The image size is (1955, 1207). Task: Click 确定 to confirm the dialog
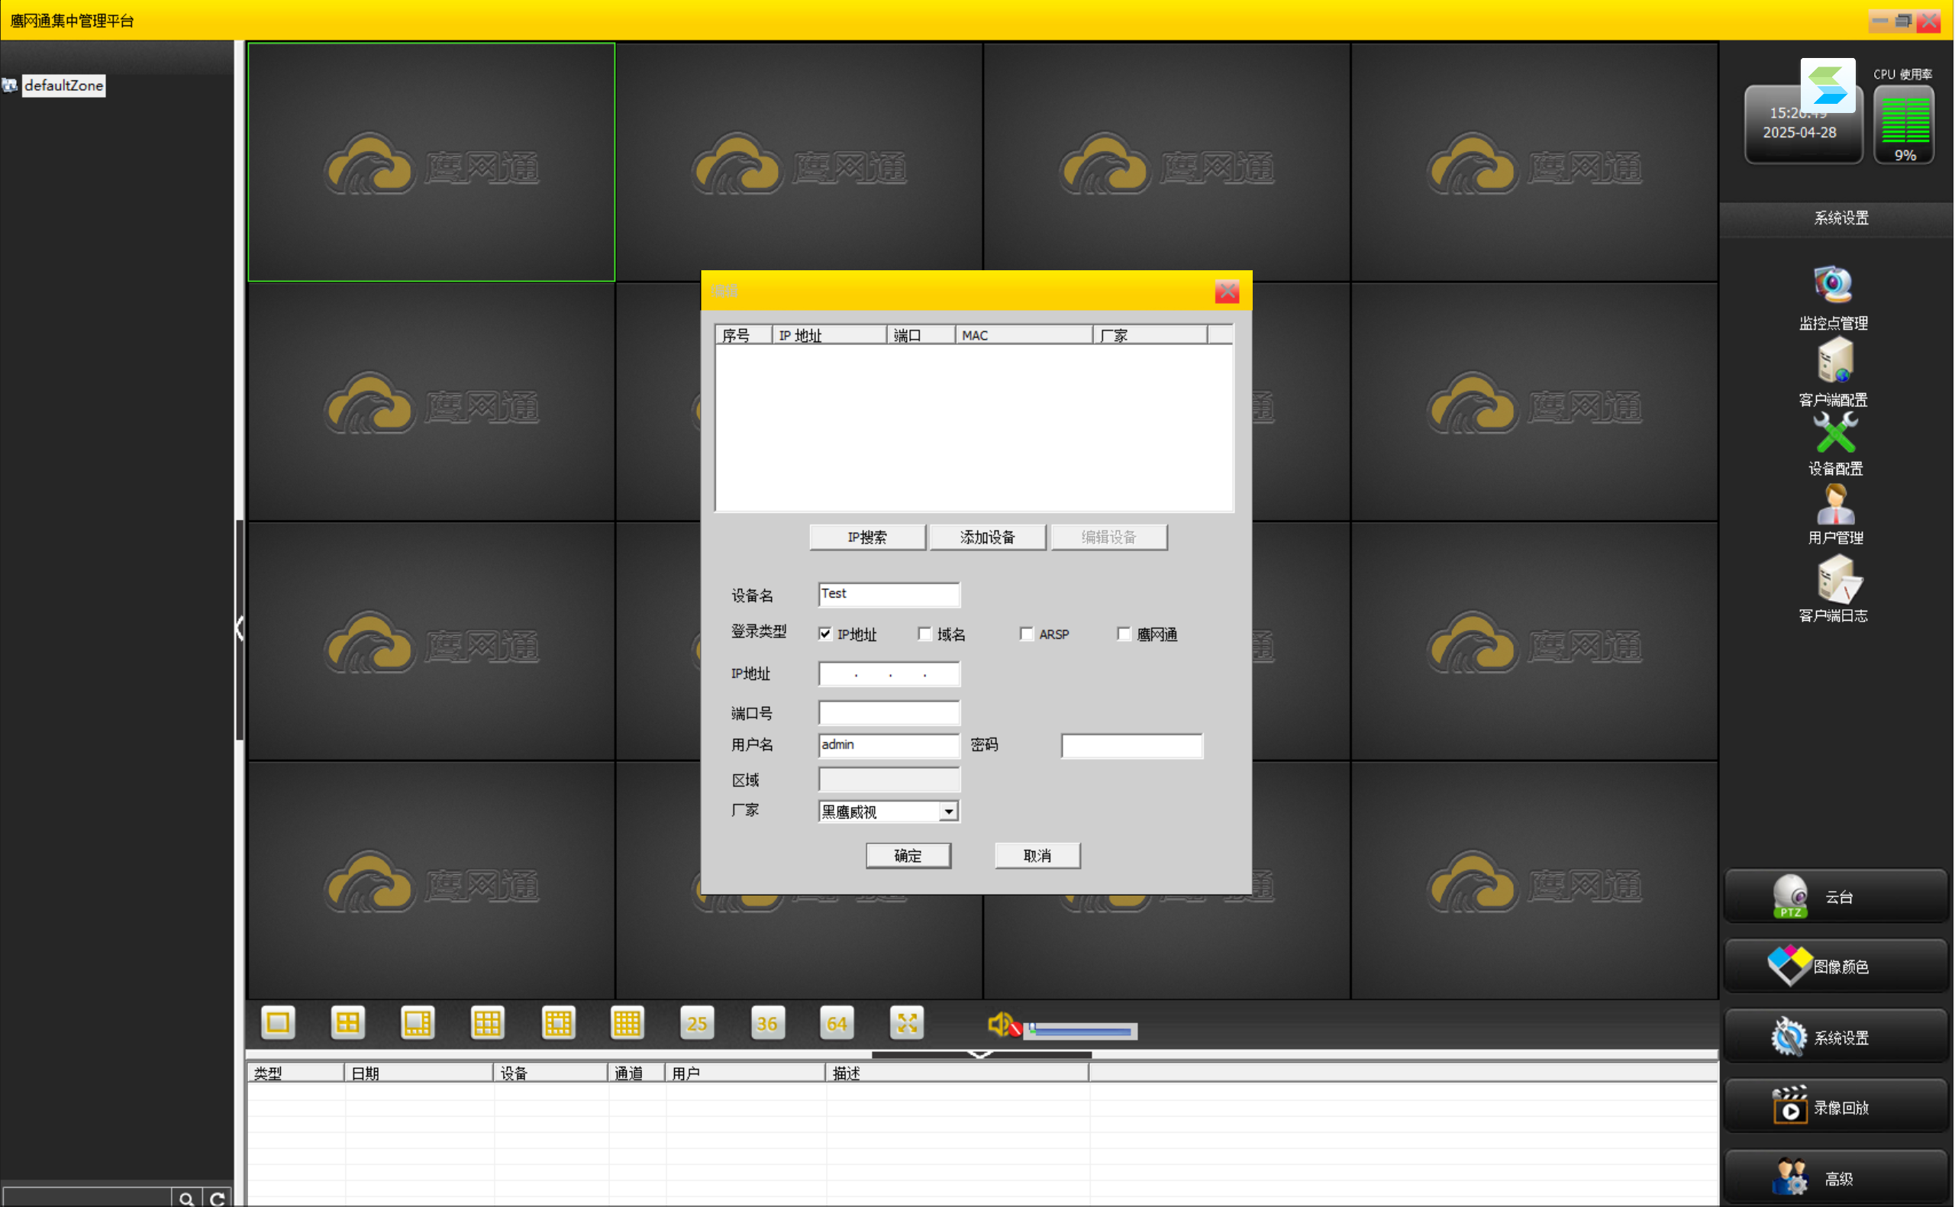(x=908, y=856)
